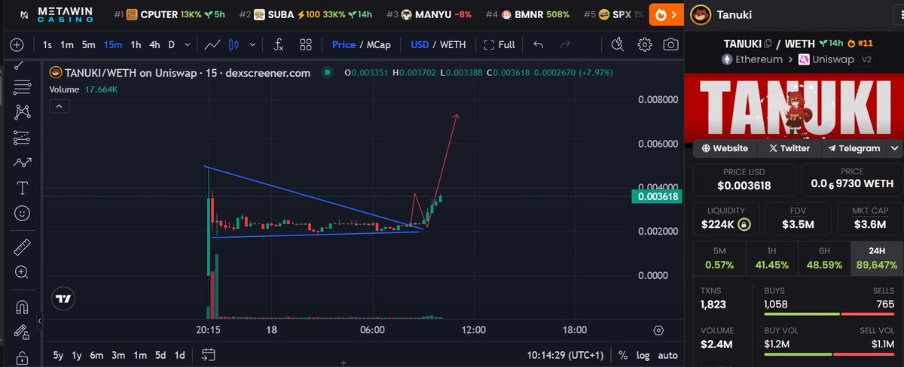Select the 1h timeframe
The width and height of the screenshot is (904, 367).
[x=136, y=44]
